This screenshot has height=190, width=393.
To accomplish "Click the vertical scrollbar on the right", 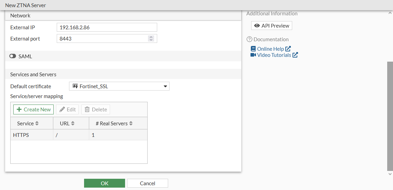I will pos(390,116).
